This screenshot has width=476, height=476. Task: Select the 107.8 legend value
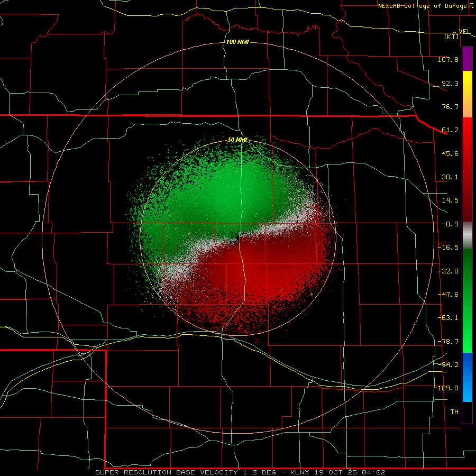pos(448,59)
